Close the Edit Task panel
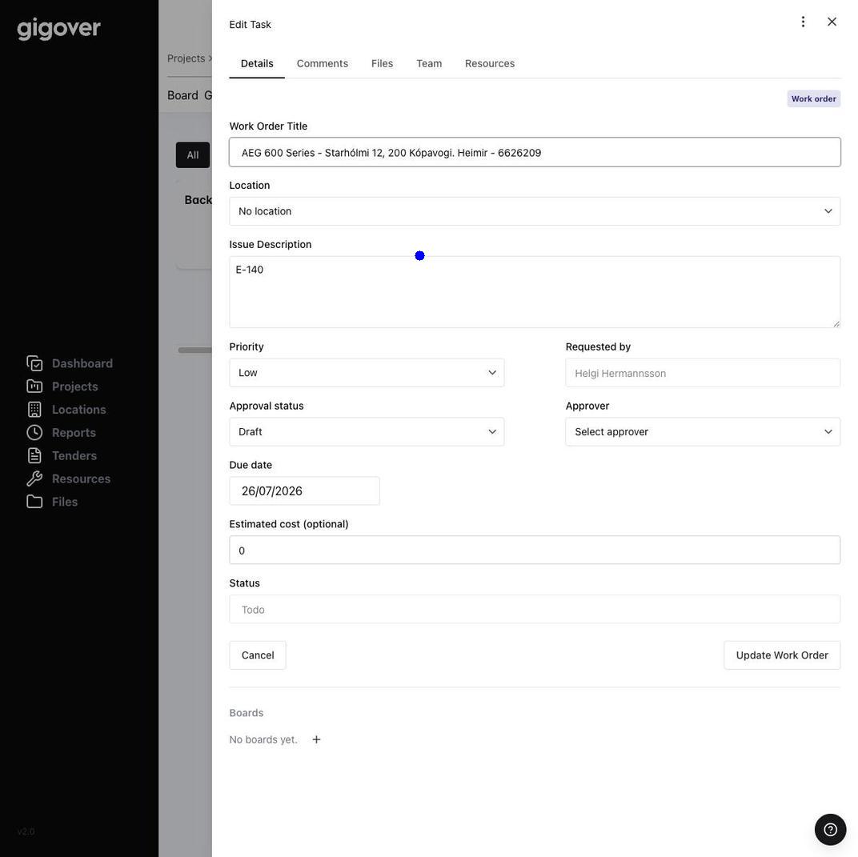Viewport: 858px width, 857px height. [x=832, y=22]
